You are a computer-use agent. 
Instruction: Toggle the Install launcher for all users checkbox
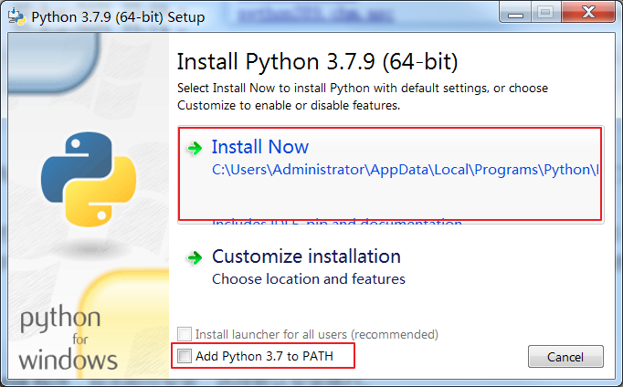(185, 334)
